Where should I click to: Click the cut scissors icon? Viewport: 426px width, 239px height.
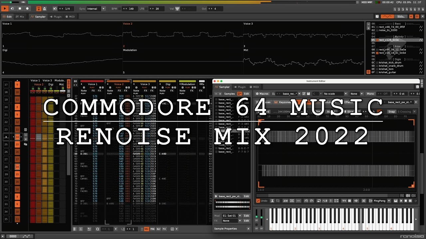(272, 201)
